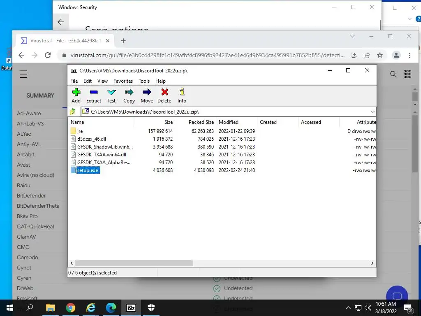Open a new tab in Chrome

(x=123, y=41)
